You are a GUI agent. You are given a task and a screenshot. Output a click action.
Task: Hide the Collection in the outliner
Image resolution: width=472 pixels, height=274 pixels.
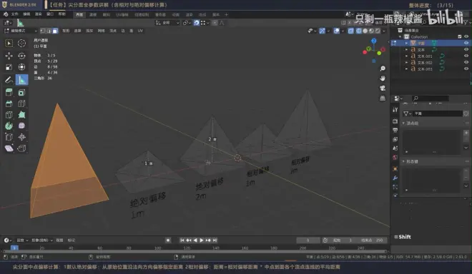pos(466,36)
